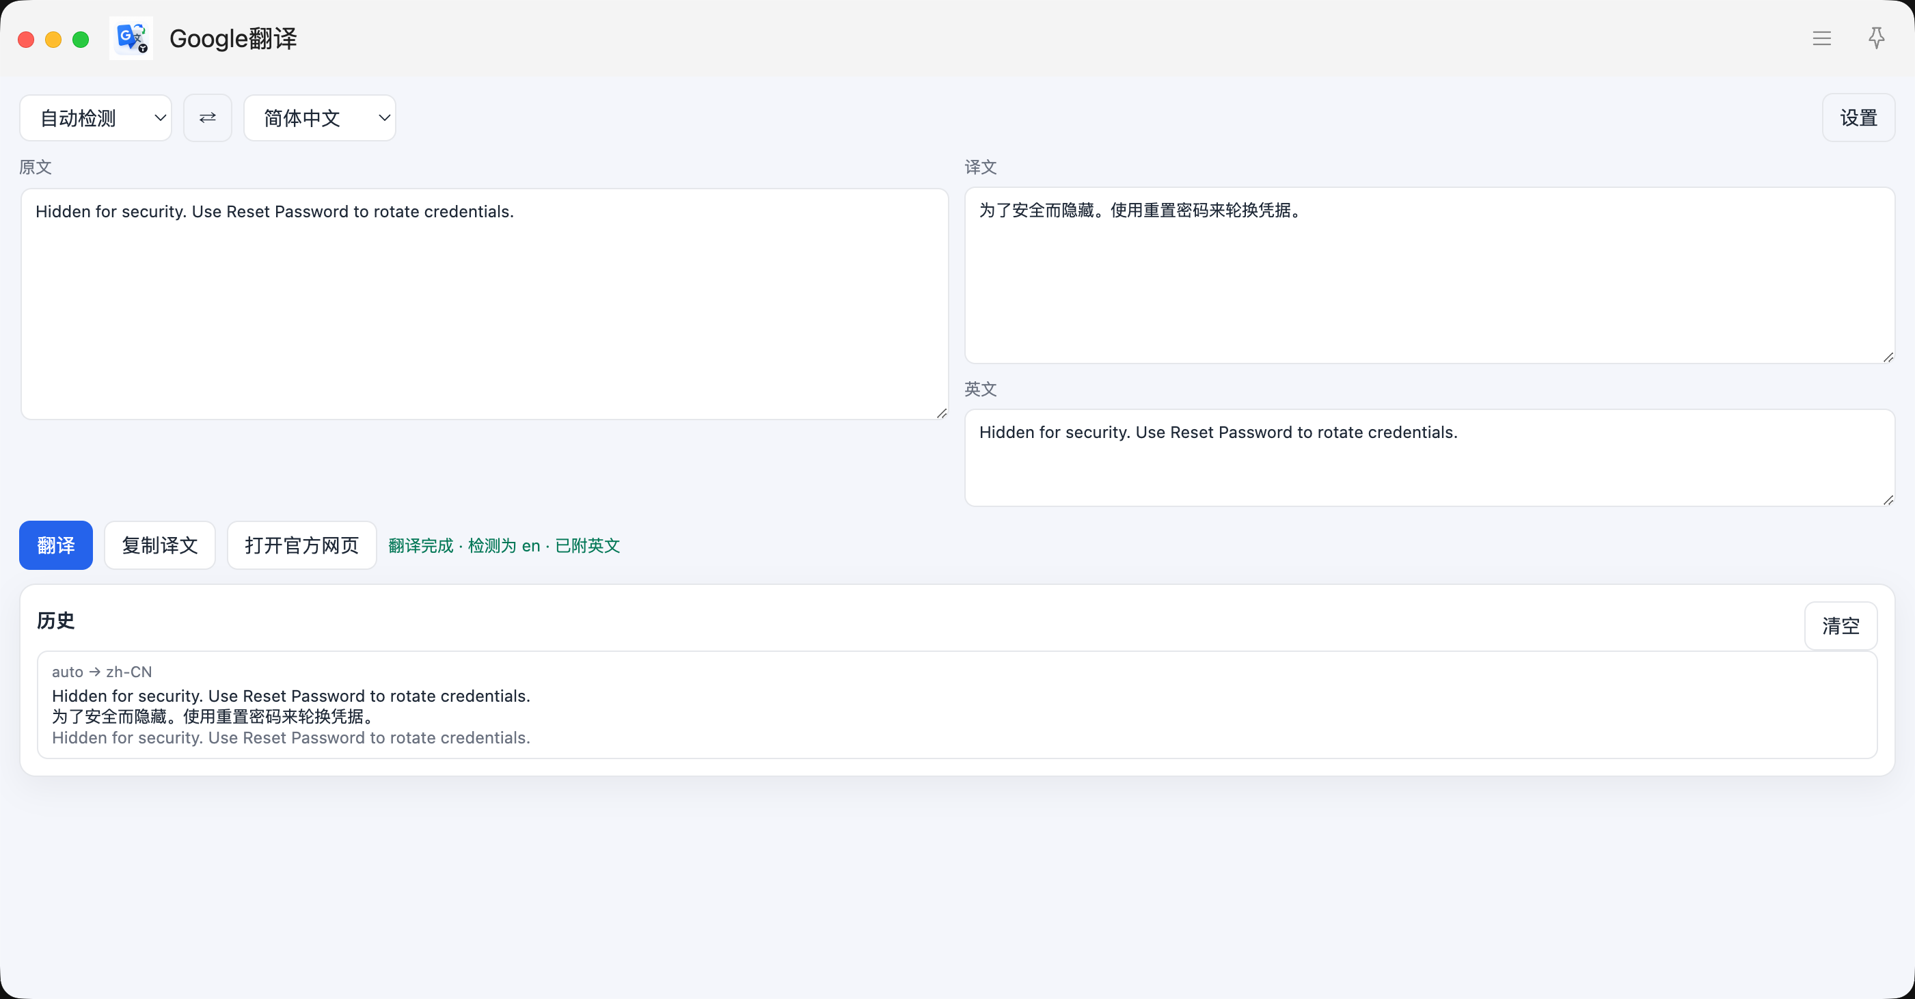The height and width of the screenshot is (999, 1915).
Task: Swap source and target languages
Action: click(x=207, y=118)
